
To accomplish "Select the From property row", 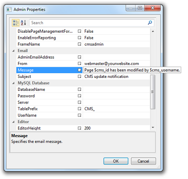I will click(x=83, y=64).
